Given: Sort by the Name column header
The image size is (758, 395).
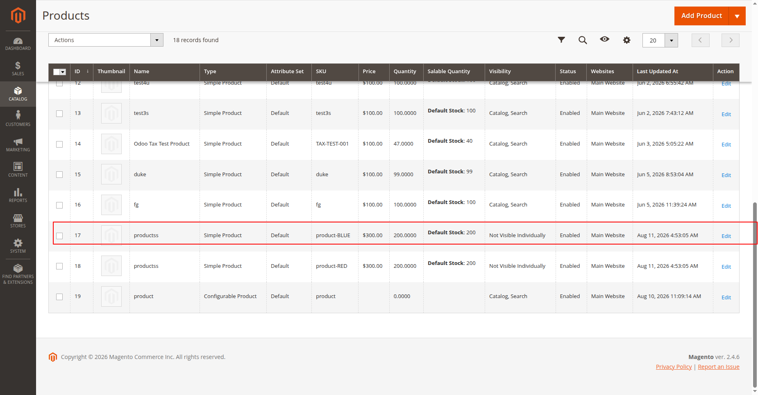Looking at the screenshot, I should (x=164, y=71).
